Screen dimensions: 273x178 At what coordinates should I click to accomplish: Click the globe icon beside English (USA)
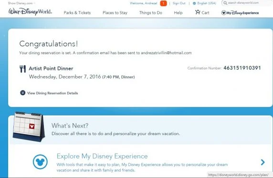pyautogui.click(x=194, y=3)
